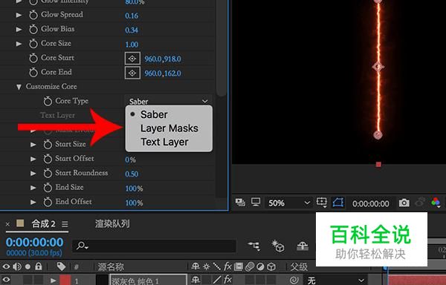Click the hide shy layers icon
The height and width of the screenshot is (285, 446).
303,246
